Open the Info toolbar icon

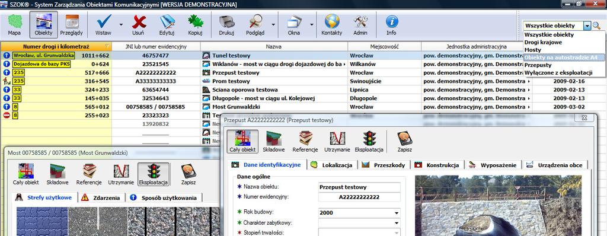tap(391, 25)
